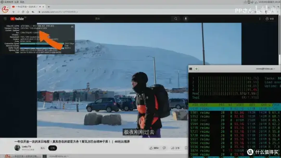Click in the YouTube search field
Screen dimensions: 281x158
tap(133, 19)
